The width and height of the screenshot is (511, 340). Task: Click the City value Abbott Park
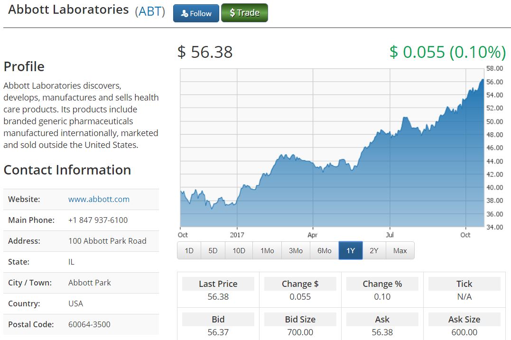(x=90, y=283)
